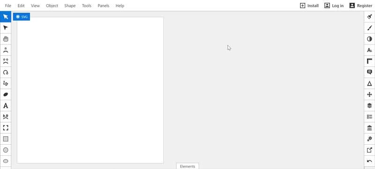The height and width of the screenshot is (169, 375).
Task: Expand the Elements tab at bottom
Action: [187, 166]
